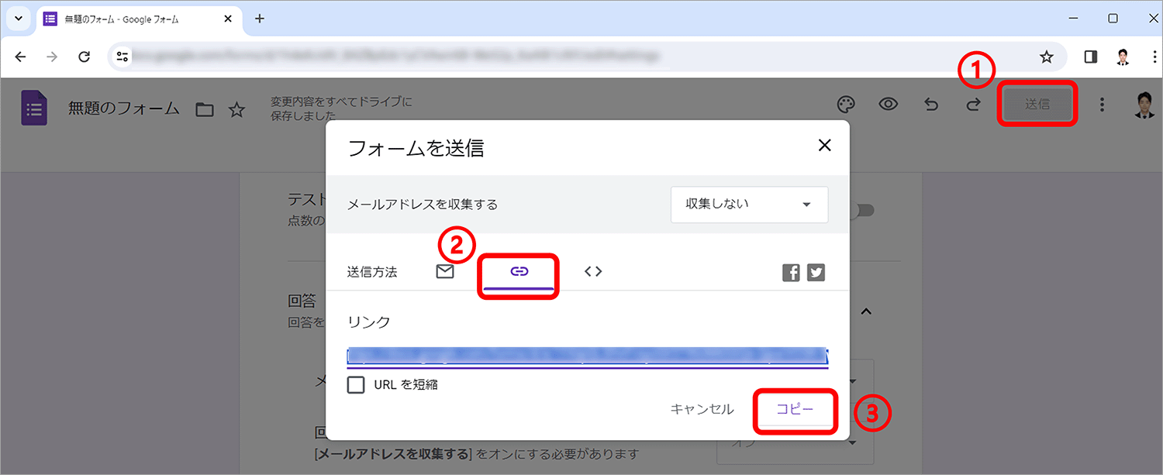Image resolution: width=1163 pixels, height=475 pixels.
Task: Close the フォームを送信 dialog
Action: coord(825,145)
